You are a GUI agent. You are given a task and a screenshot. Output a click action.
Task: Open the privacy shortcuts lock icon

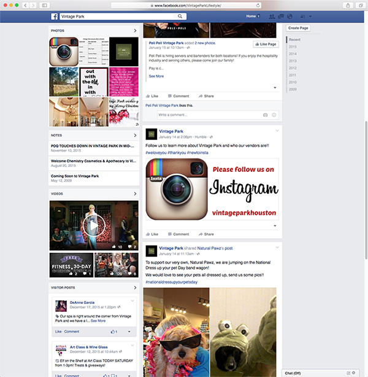point(302,17)
